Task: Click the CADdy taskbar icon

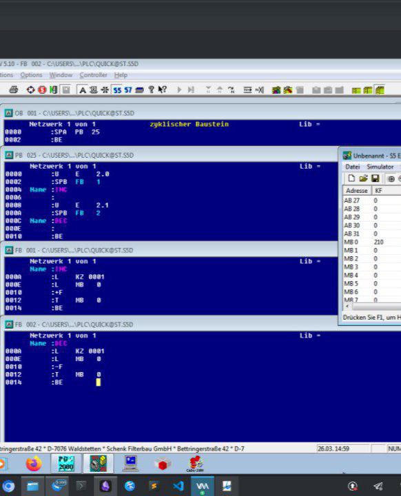Action: [x=195, y=464]
